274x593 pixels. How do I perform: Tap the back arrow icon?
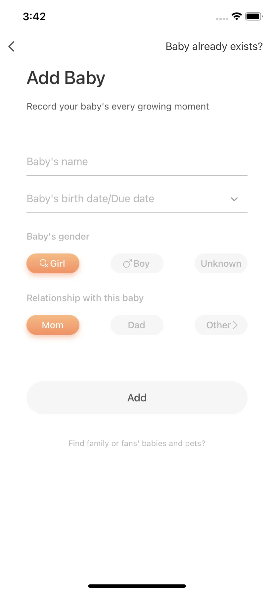[x=12, y=46]
